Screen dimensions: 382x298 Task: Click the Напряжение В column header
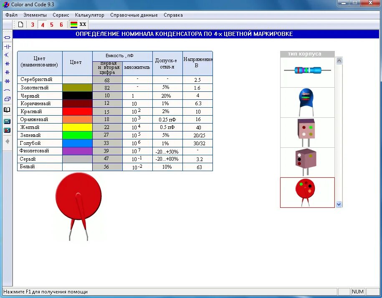pos(198,63)
